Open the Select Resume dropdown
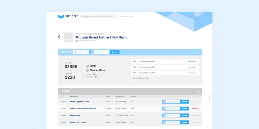The image size is (259, 129). pos(81,52)
